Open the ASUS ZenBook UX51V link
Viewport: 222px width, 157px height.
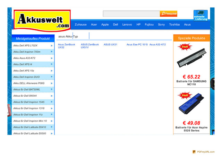pyautogui.click(x=90, y=46)
